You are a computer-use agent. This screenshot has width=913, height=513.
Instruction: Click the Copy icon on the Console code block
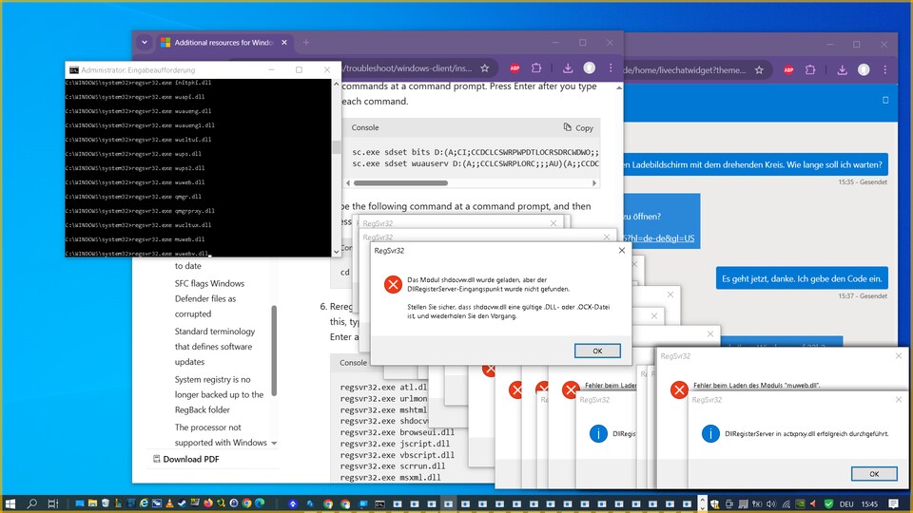(x=577, y=127)
